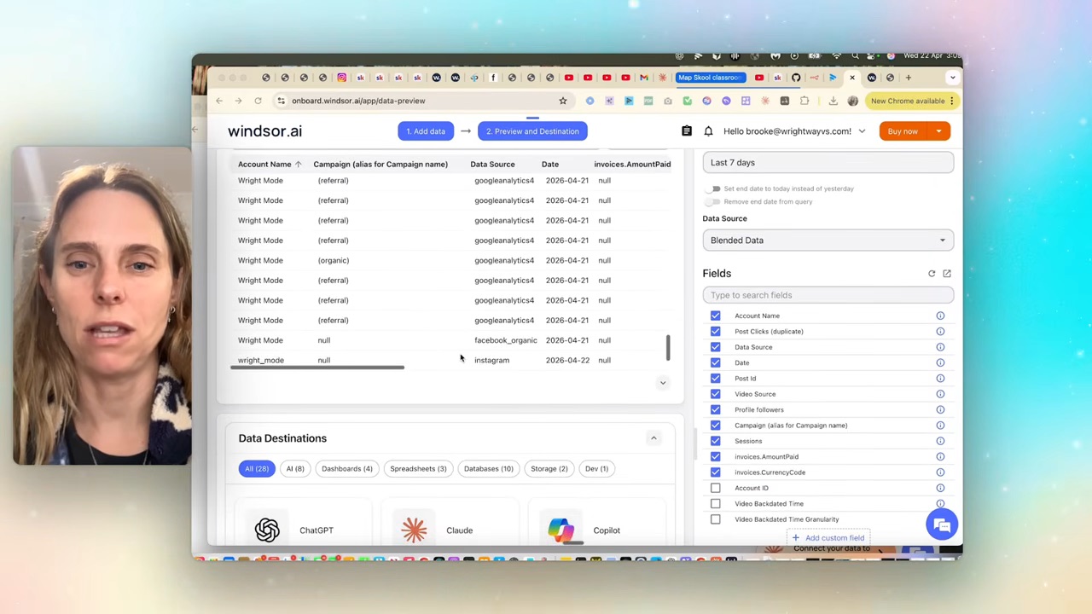The image size is (1092, 614).
Task: Show info for Account Name field
Action: coord(940,316)
